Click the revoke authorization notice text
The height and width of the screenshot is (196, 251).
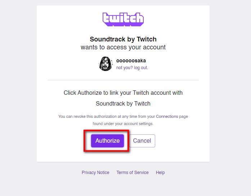(x=123, y=116)
